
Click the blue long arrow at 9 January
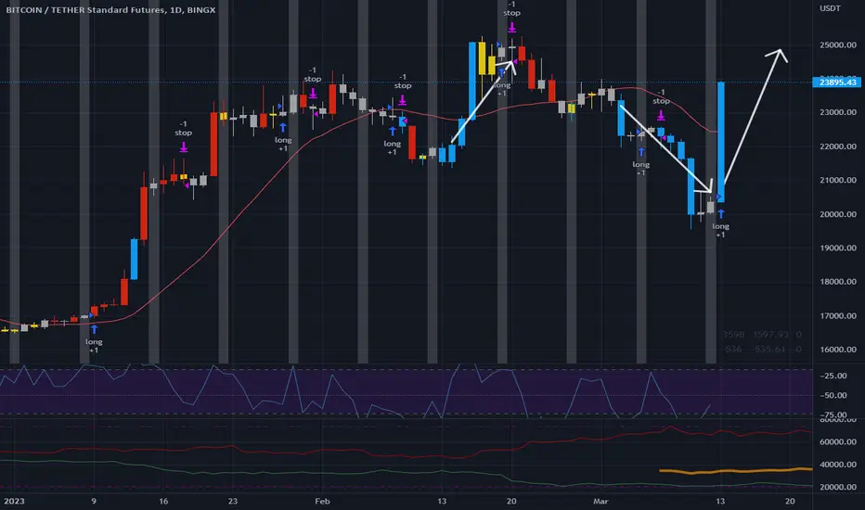[x=94, y=329]
